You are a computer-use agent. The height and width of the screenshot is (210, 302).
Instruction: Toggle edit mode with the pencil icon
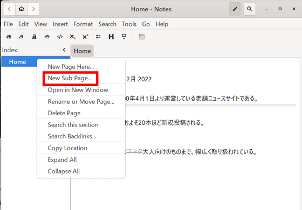[x=235, y=9]
